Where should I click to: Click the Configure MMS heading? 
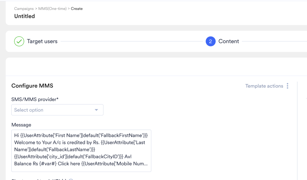point(32,86)
